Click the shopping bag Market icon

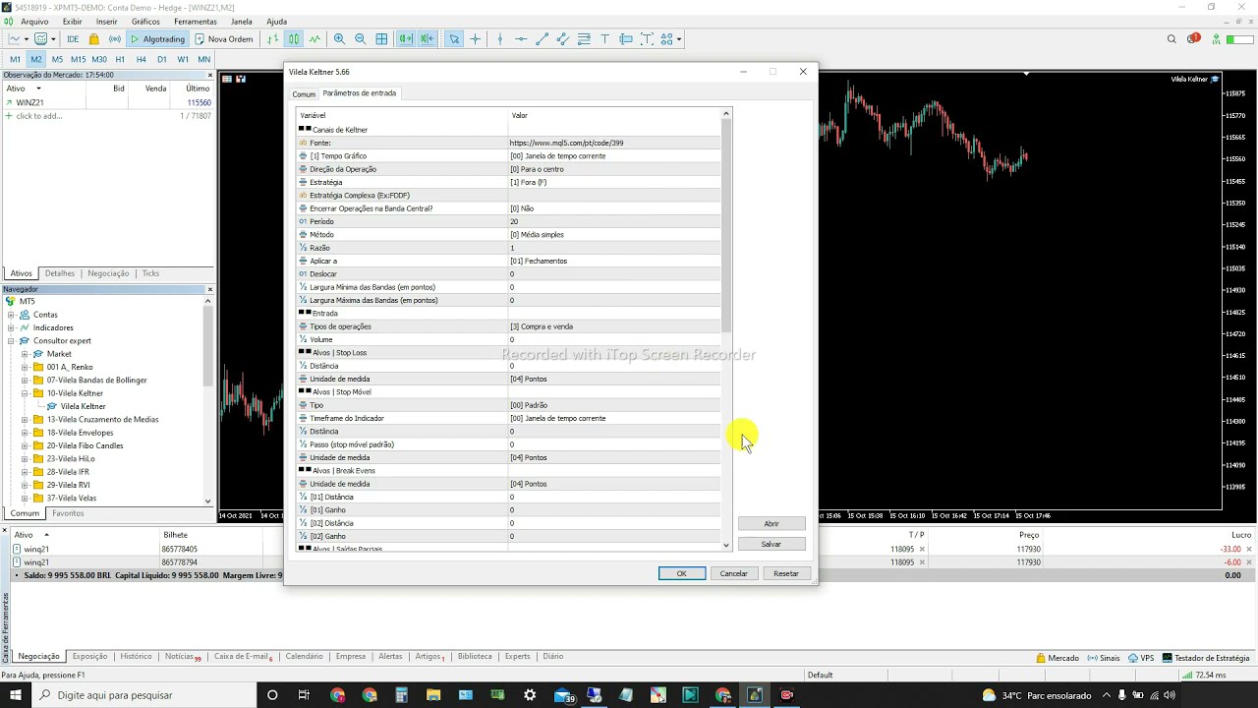point(94,39)
